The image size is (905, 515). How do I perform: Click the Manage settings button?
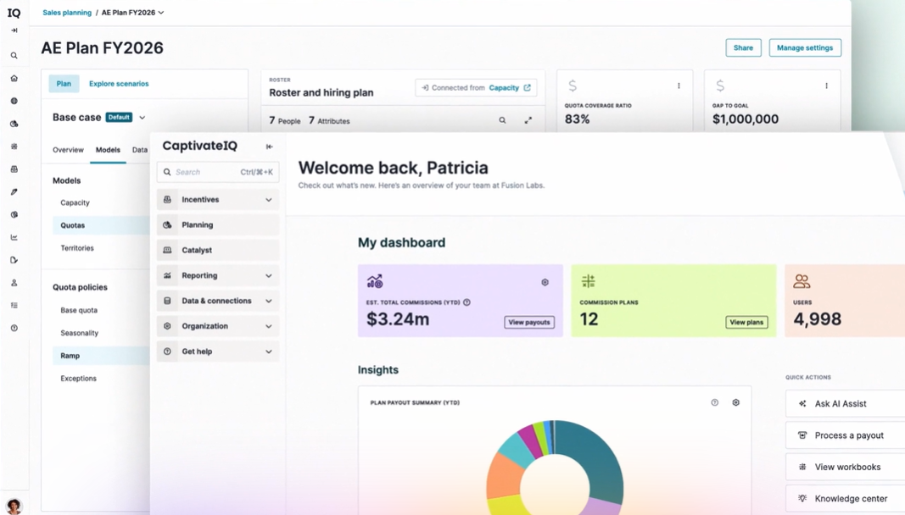805,48
